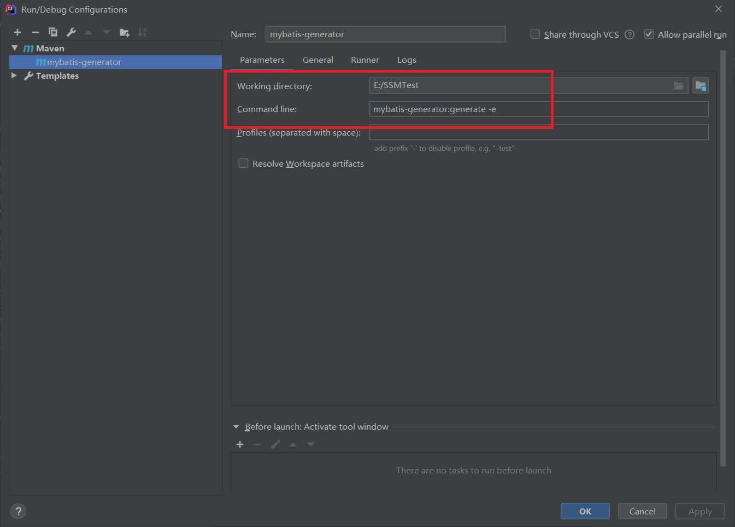Copy the selected configuration

[x=53, y=32]
